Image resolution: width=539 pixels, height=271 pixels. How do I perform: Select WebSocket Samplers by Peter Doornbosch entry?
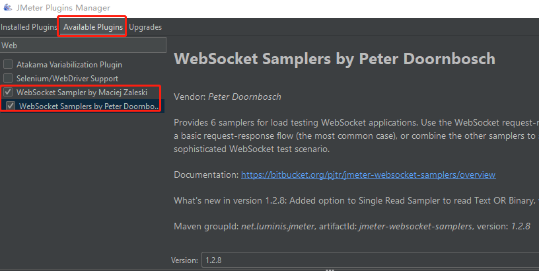pos(89,106)
